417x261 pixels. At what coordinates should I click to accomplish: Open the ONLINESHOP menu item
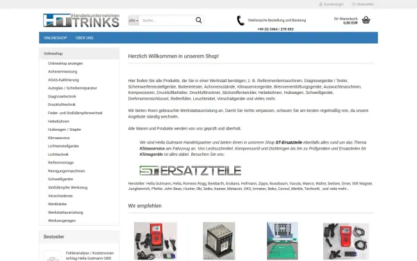[x=56, y=38]
